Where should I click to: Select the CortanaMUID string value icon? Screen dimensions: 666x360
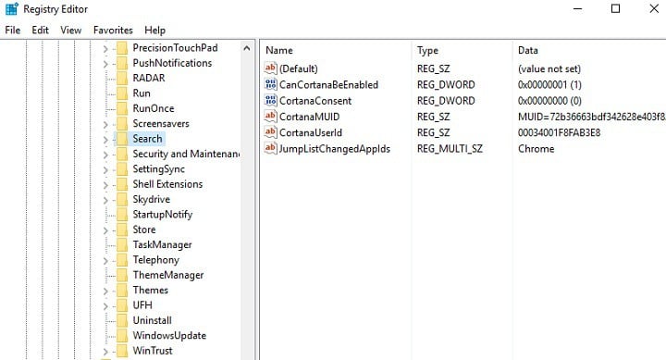pyautogui.click(x=270, y=116)
